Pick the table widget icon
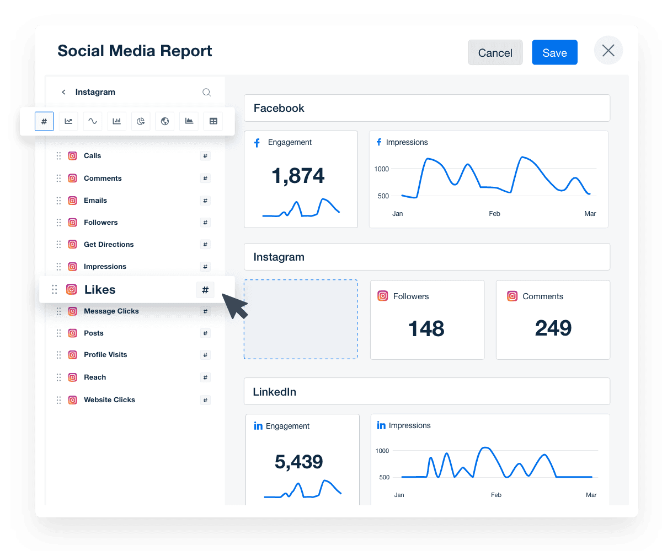 tap(213, 121)
